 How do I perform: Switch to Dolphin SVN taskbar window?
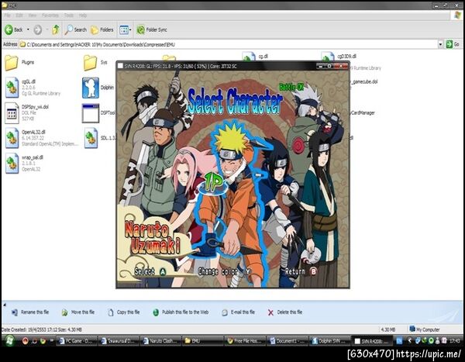coord(329,341)
